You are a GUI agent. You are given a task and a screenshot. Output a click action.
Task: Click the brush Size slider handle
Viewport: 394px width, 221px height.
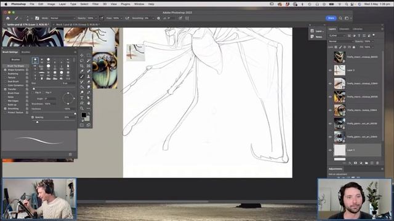34,88
